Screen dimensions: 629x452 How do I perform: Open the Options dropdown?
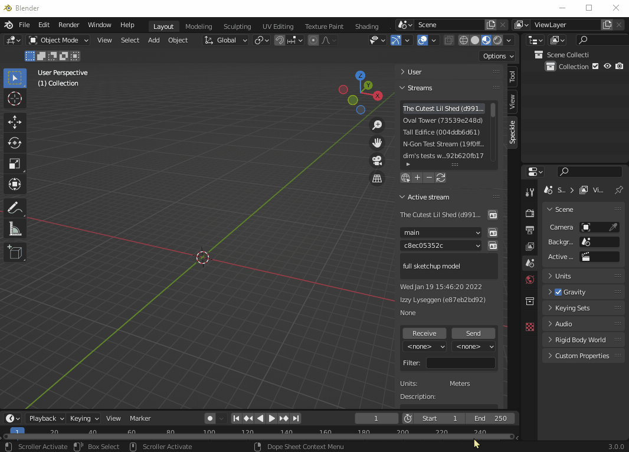(x=497, y=56)
